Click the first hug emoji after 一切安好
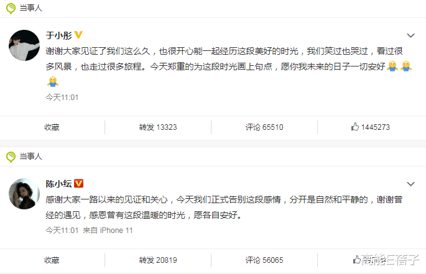Viewport: 426px width, 274px height. 392,66
